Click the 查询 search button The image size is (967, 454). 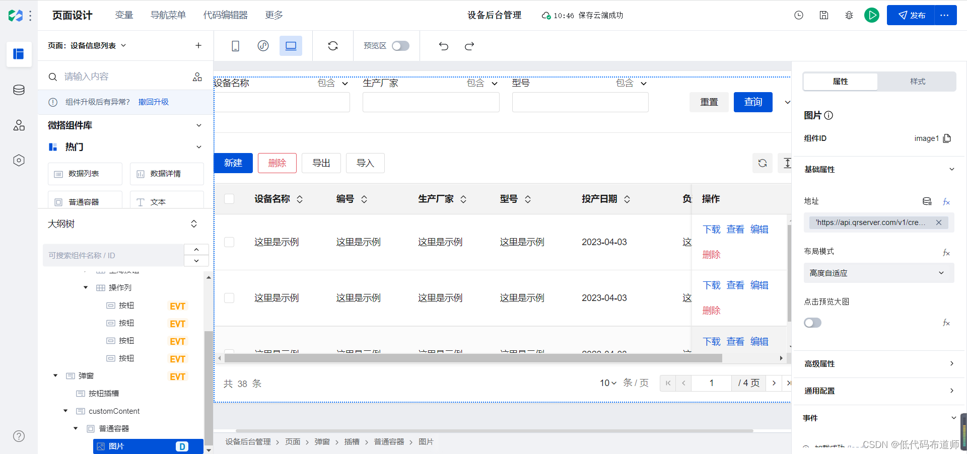click(x=753, y=102)
